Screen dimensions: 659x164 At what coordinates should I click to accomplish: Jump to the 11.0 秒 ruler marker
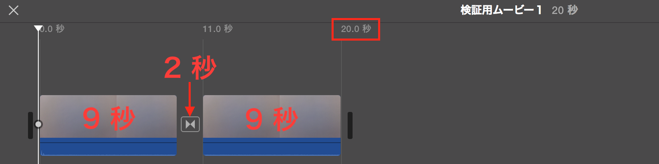coord(217,29)
